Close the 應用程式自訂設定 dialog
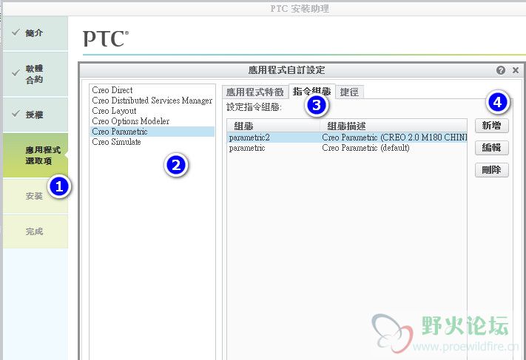This screenshot has height=360, width=526. [x=516, y=70]
